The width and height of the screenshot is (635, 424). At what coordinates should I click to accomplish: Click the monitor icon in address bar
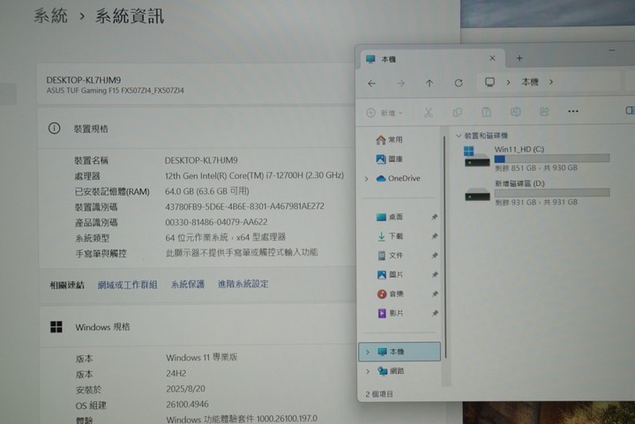[490, 82]
